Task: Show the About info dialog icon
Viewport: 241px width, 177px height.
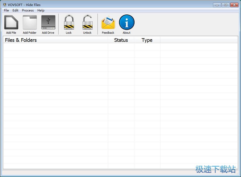Action: point(127,23)
